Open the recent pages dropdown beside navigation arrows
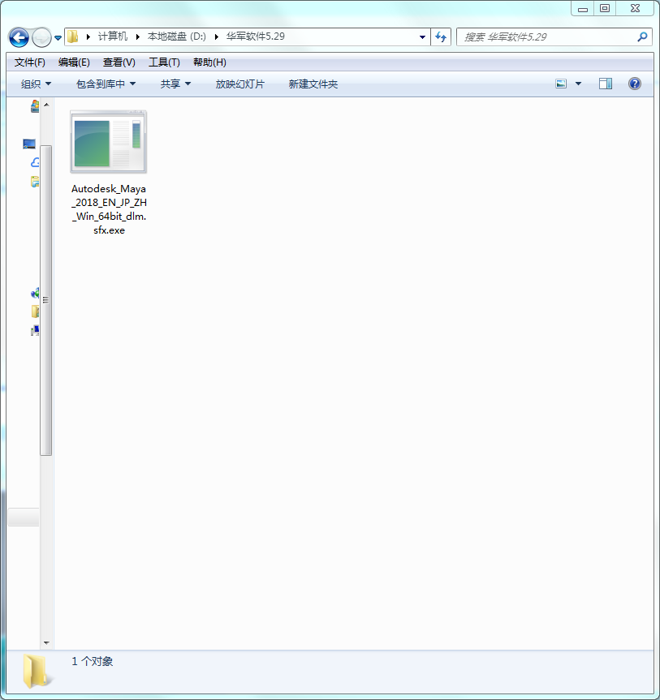Image resolution: width=660 pixels, height=700 pixels. click(58, 38)
